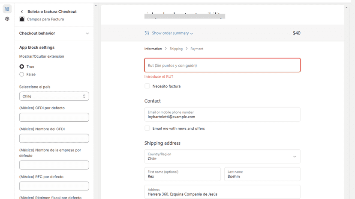Click the Last name field containing Boehm
355x199 pixels.
pos(262,174)
